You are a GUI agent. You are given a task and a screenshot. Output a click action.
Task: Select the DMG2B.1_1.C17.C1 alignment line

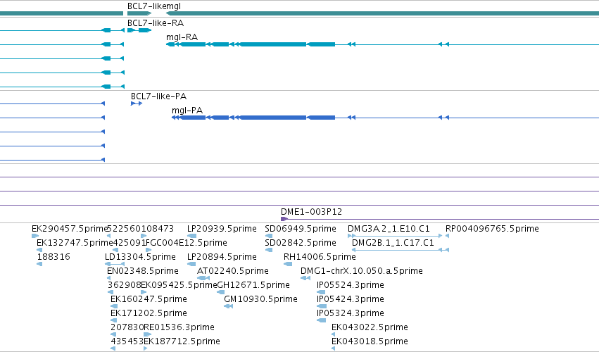tap(401, 250)
